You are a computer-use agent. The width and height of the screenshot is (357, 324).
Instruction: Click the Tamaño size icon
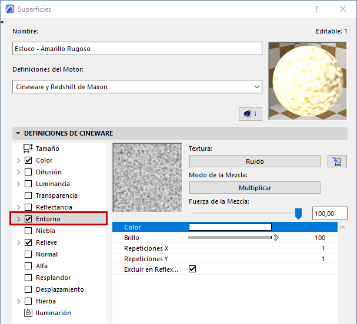[x=28, y=148]
